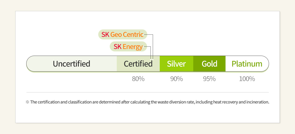Select the Certified segment of the bar
Viewport: 295px width, 134px height.
point(138,64)
